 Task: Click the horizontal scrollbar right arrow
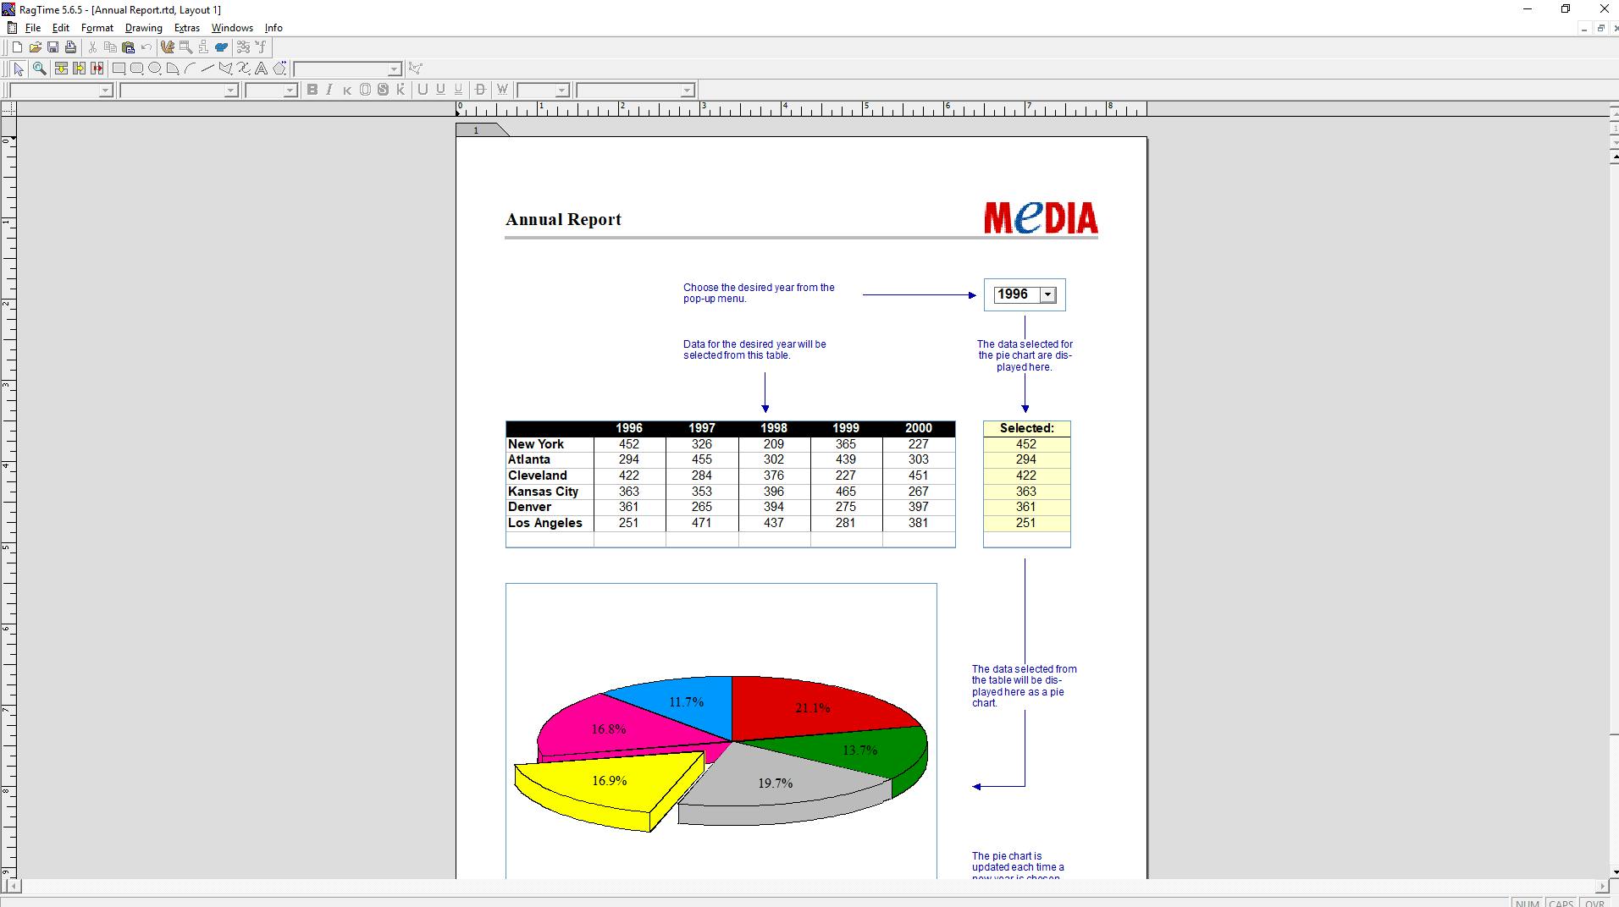[1601, 886]
